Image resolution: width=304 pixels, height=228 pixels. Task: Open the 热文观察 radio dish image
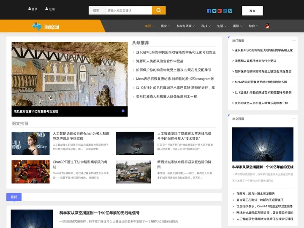click(x=263, y=144)
